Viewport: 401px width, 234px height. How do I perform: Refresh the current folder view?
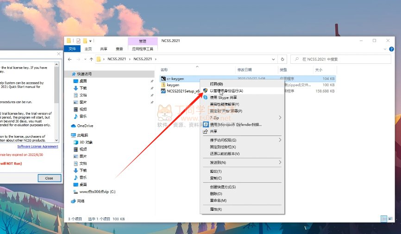pos(282,59)
